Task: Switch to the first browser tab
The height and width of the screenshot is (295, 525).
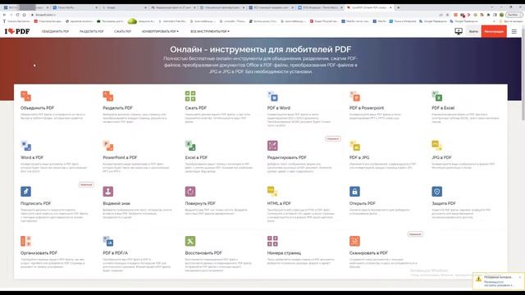Action: click(26, 7)
